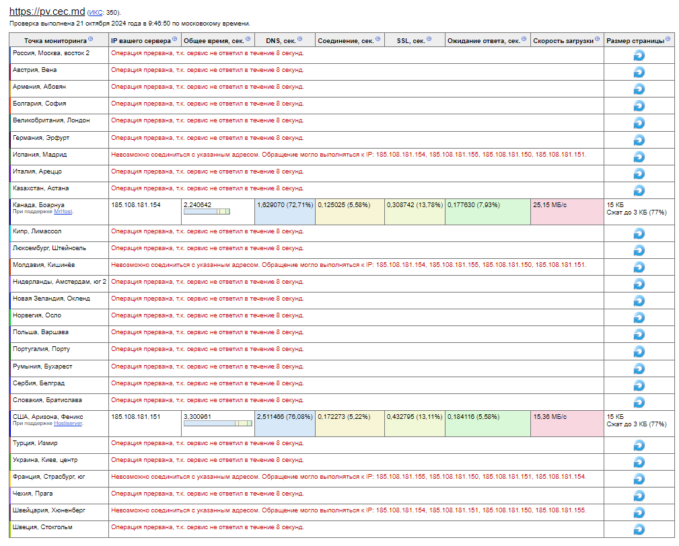
Task: Click SSL value 0,432795 (13,11%)
Action: pyautogui.click(x=415, y=417)
